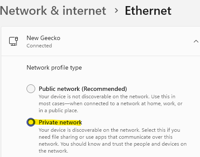This screenshot has height=157, width=200.
Task: Click the highlighted Private network label
Action: [60, 122]
